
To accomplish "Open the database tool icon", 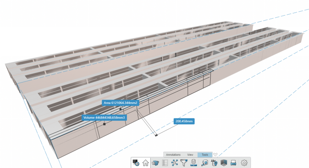I will (194, 163).
